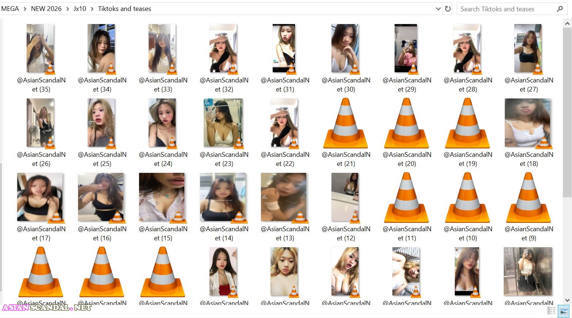Select the VLC cone icon for file (11)
The width and height of the screenshot is (572, 318).
(x=406, y=198)
